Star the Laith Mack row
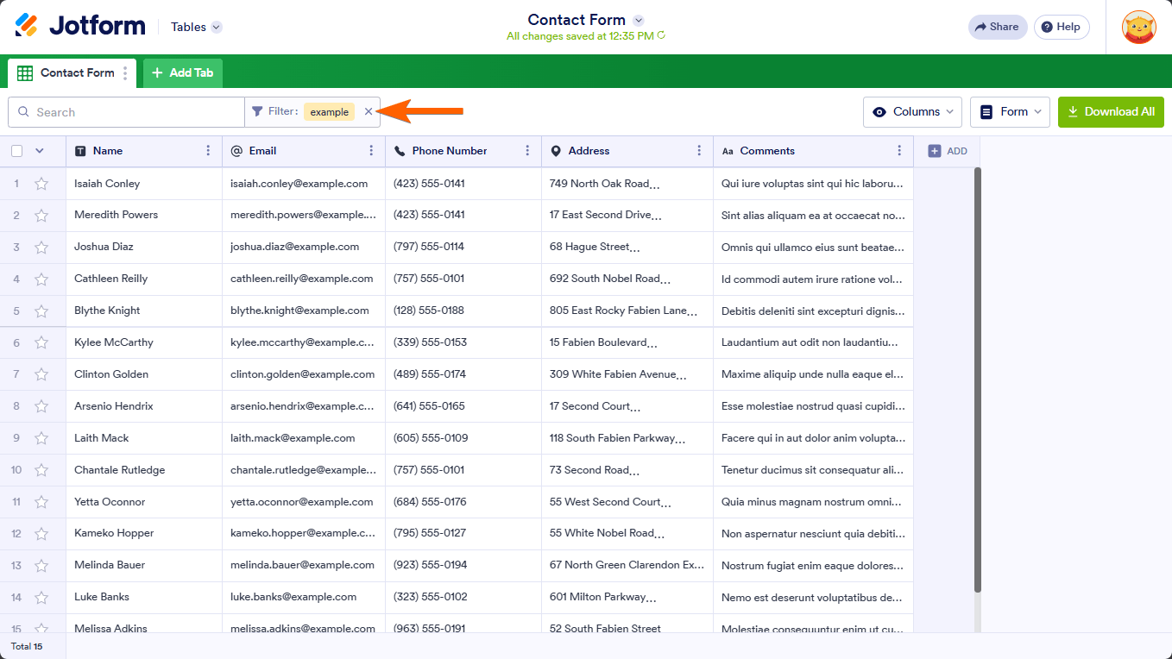 coord(41,439)
